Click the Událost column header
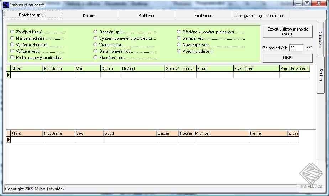Screen dimensions: 329x196 [x=143, y=69]
